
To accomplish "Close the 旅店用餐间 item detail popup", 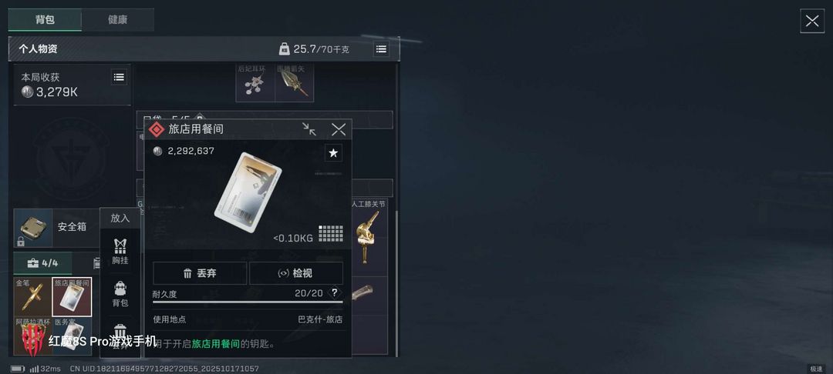I will point(339,129).
